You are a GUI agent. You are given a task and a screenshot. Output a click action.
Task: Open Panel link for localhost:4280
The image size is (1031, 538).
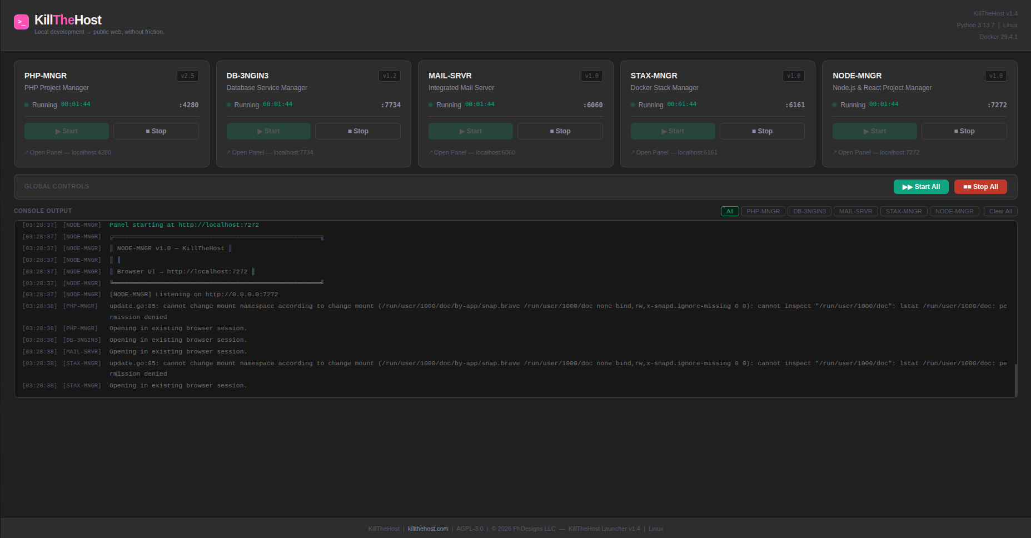pos(68,152)
